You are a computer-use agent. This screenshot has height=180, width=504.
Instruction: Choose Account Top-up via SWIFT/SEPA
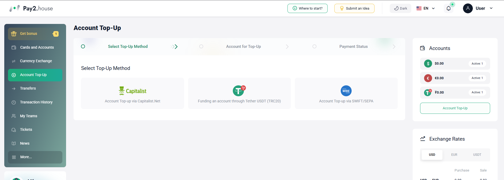pyautogui.click(x=346, y=93)
